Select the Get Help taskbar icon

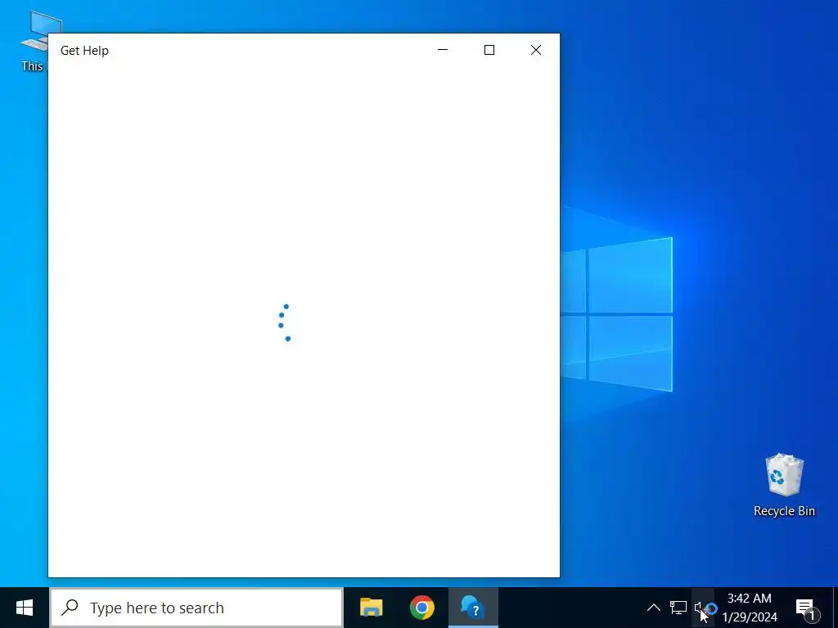tap(473, 608)
